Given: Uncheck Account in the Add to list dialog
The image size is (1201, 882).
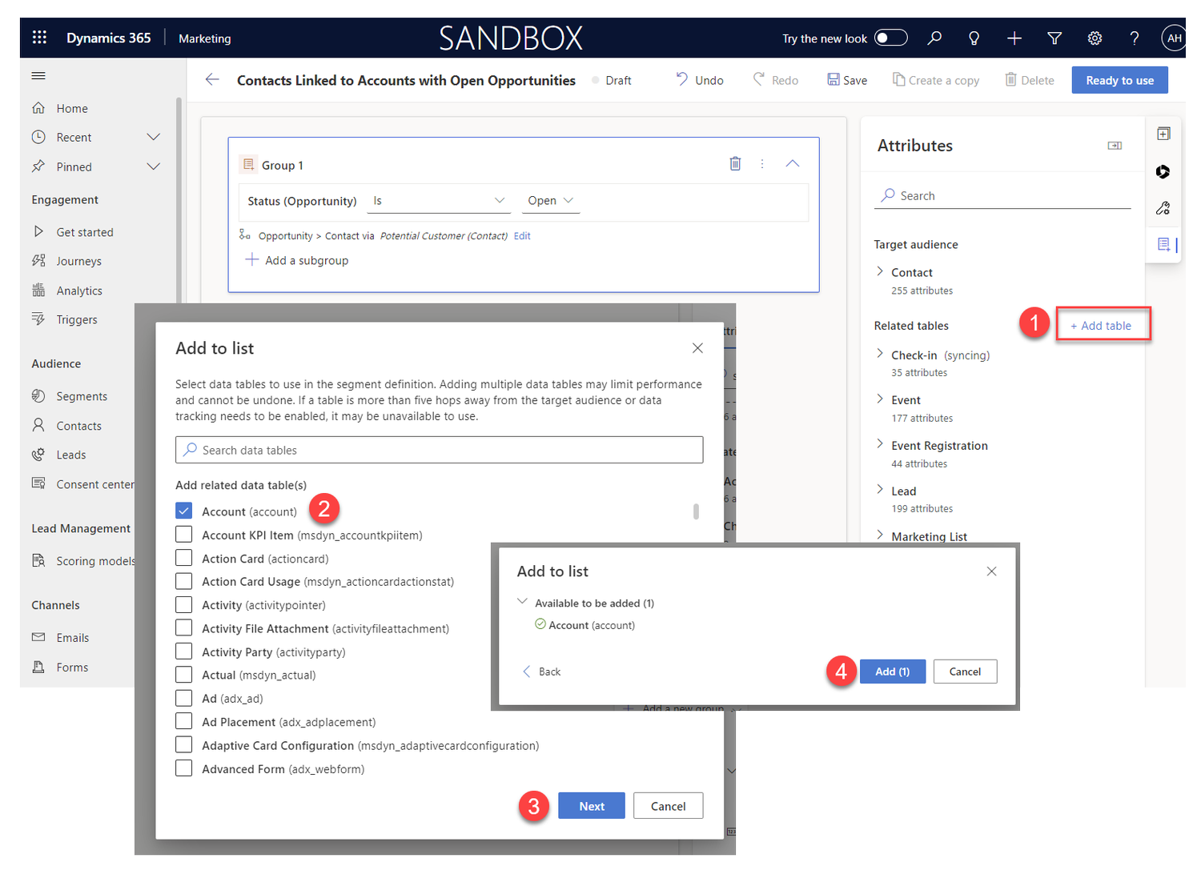Looking at the screenshot, I should [x=183, y=510].
